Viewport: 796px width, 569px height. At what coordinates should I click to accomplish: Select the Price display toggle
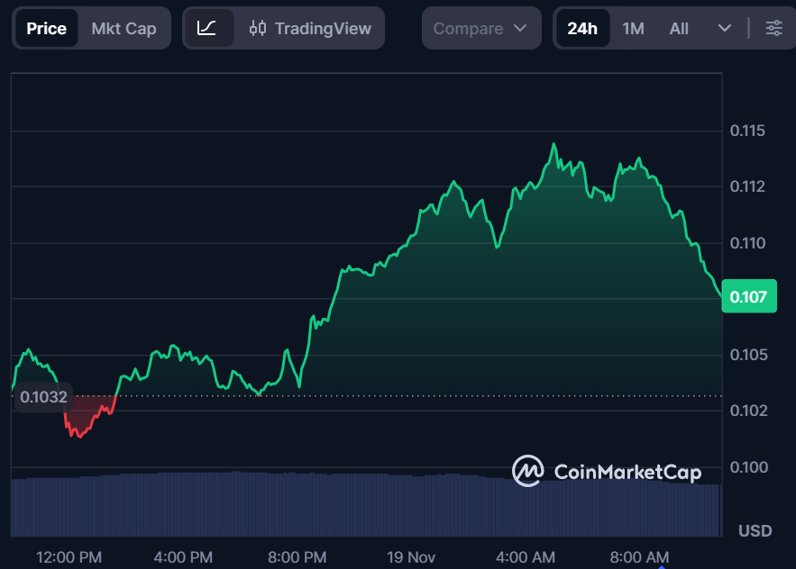pos(46,28)
